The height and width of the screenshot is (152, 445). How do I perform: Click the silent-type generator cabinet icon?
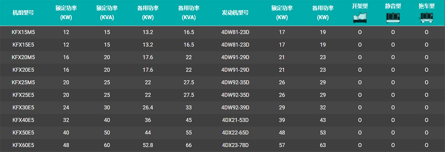click(x=393, y=18)
